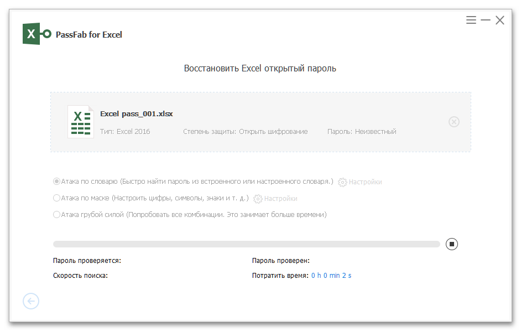Select the mask attack radio button
Image resolution: width=521 pixels, height=331 pixels.
pyautogui.click(x=56, y=198)
